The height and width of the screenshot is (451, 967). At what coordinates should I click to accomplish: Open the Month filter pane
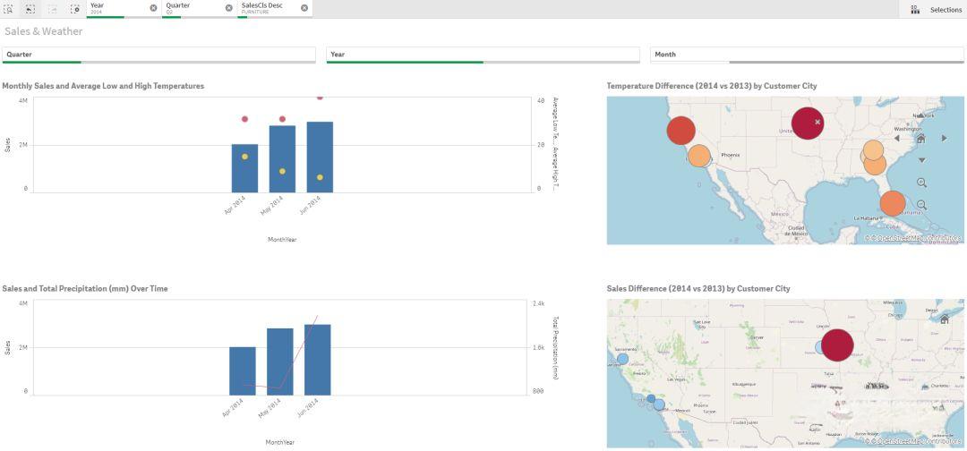807,55
